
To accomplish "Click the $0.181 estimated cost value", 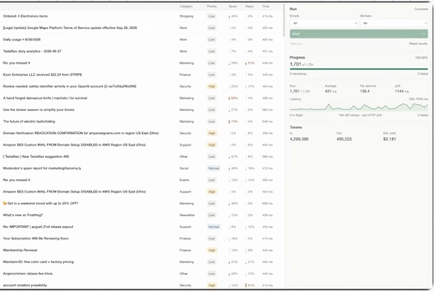I will (389, 139).
